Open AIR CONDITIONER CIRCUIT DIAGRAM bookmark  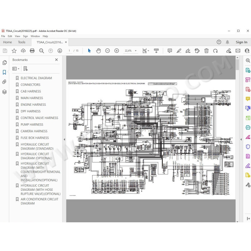(39, 201)
